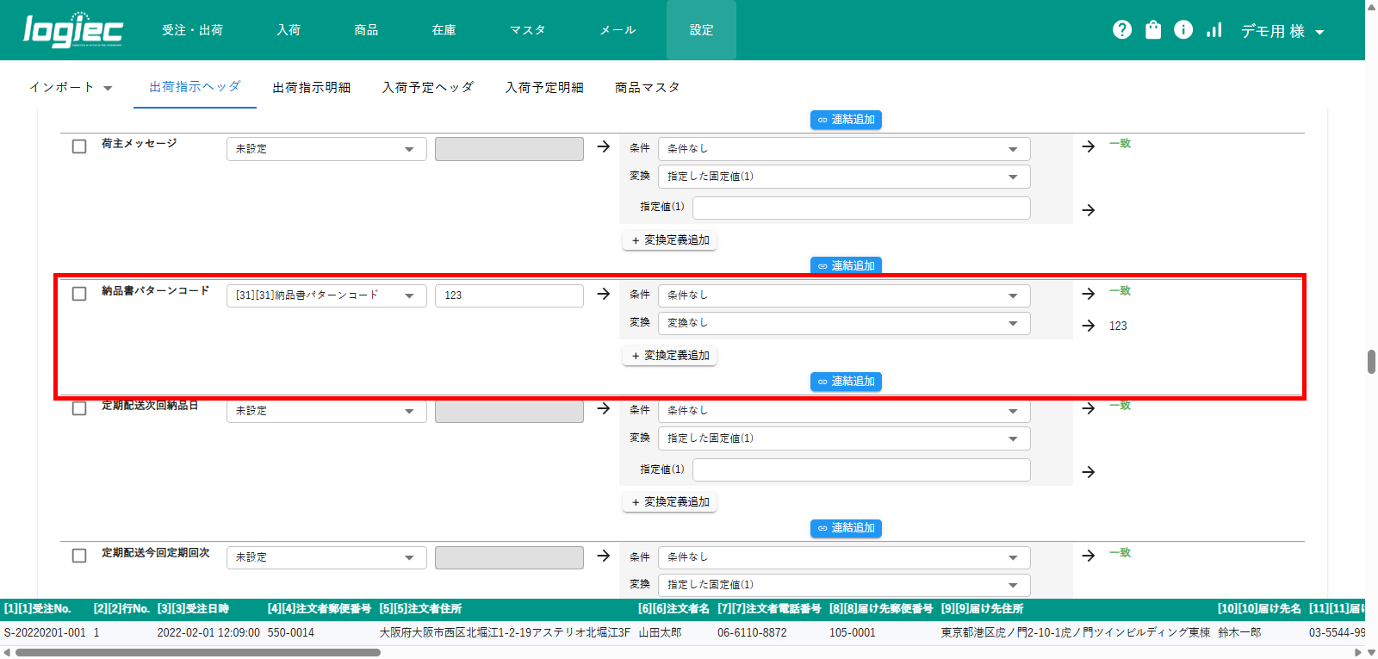The image size is (1378, 659).
Task: Open the [31]納品書パターンコード column dropdown
Action: pyautogui.click(x=326, y=295)
